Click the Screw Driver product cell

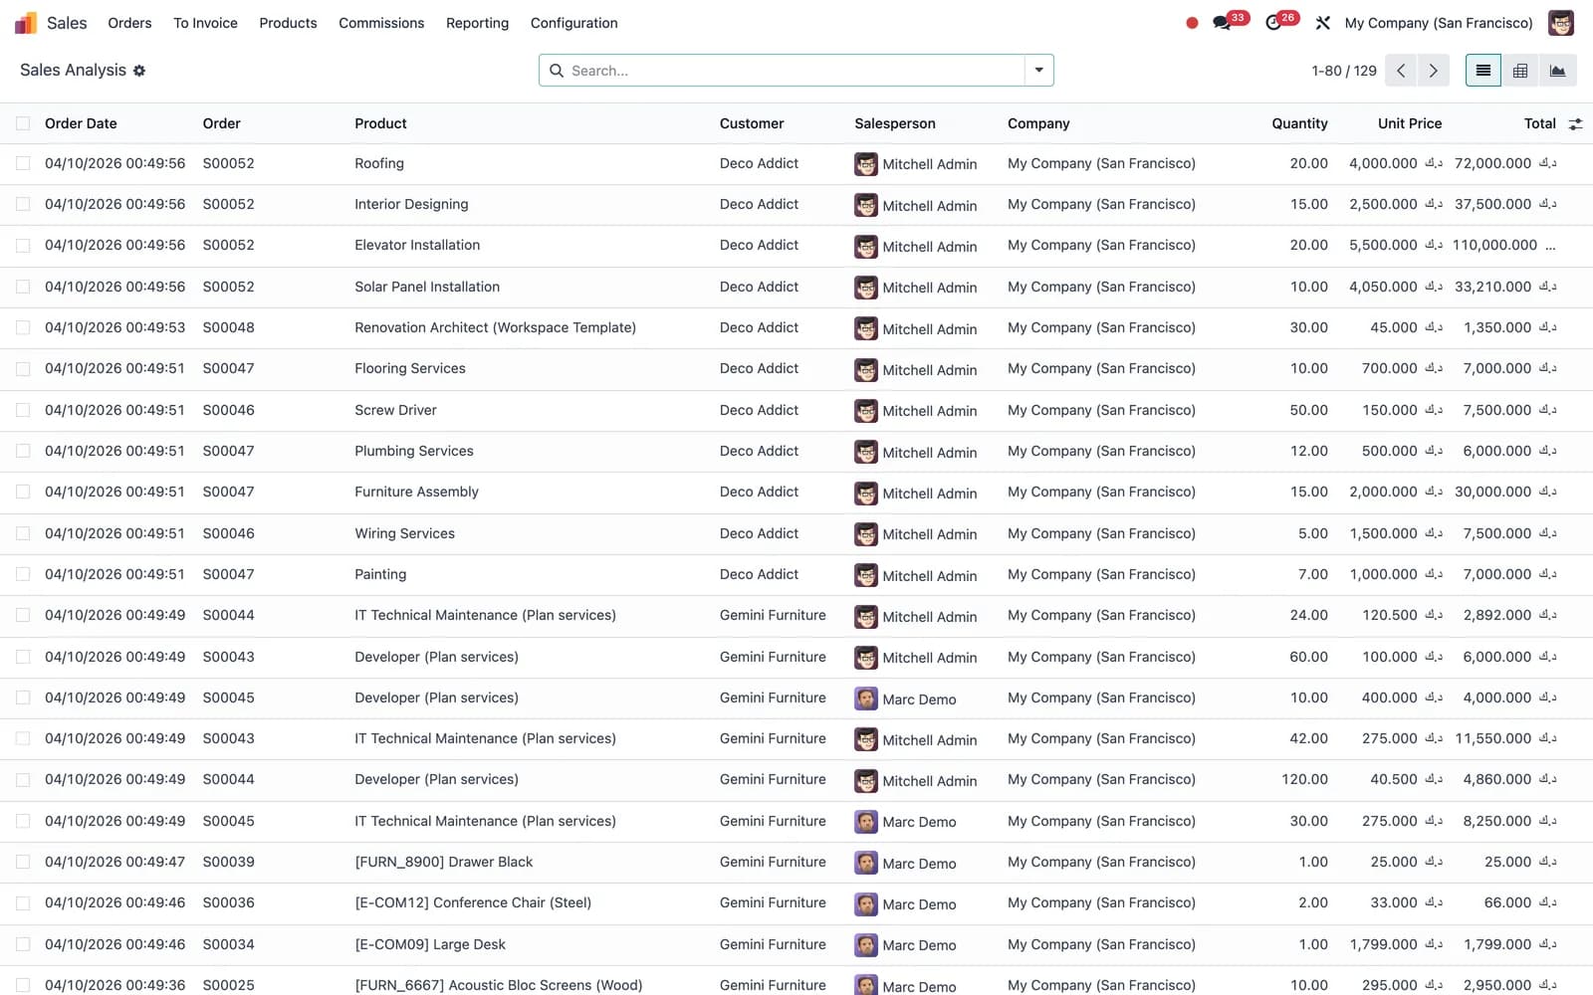(x=395, y=410)
